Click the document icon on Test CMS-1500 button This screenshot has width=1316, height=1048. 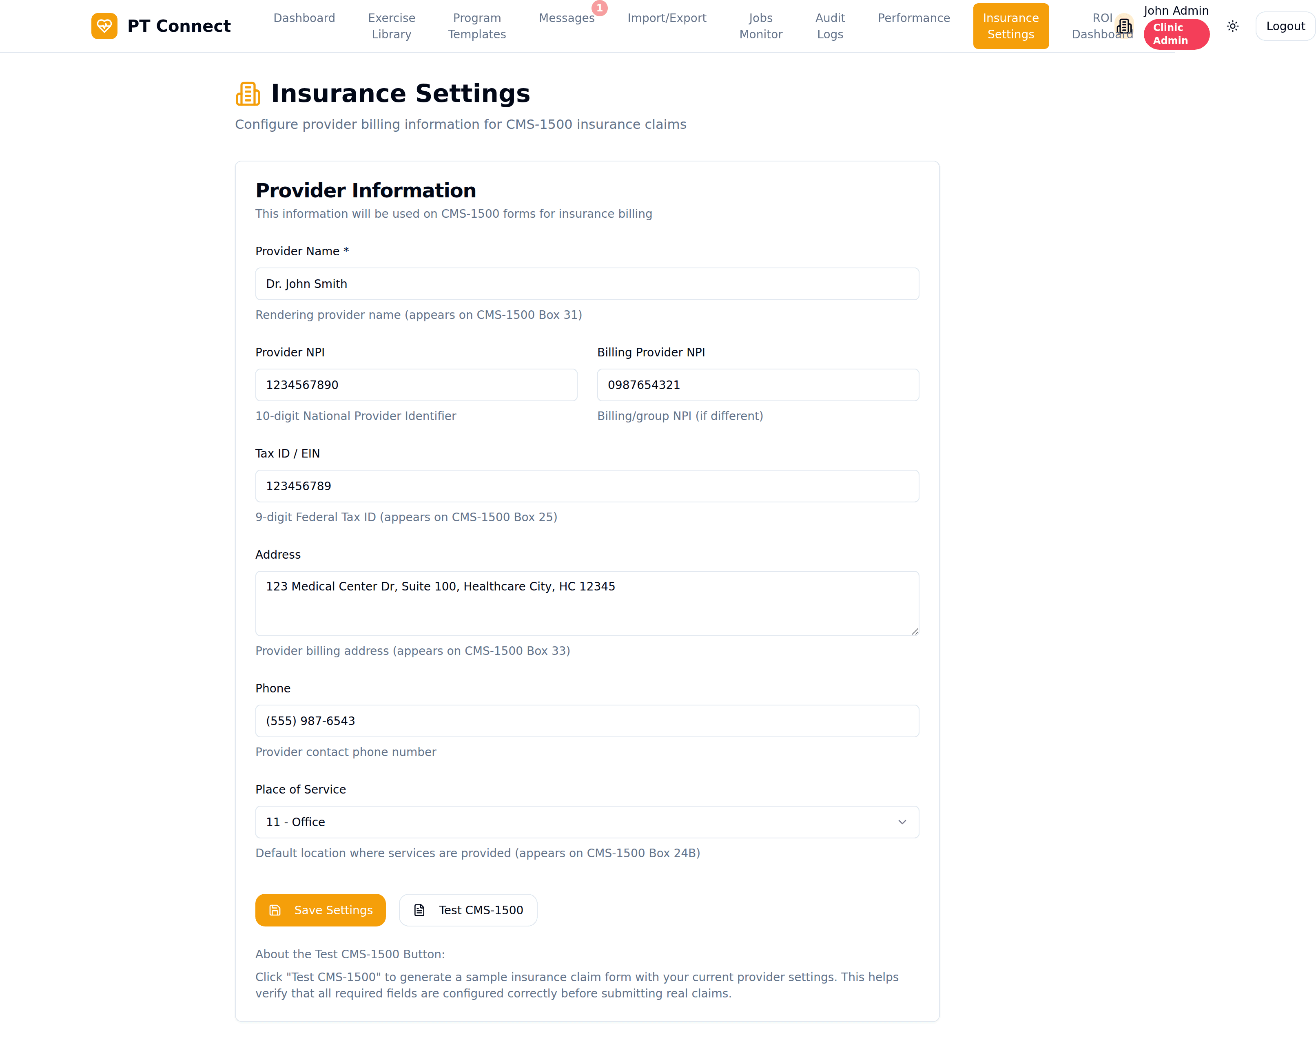(x=420, y=909)
